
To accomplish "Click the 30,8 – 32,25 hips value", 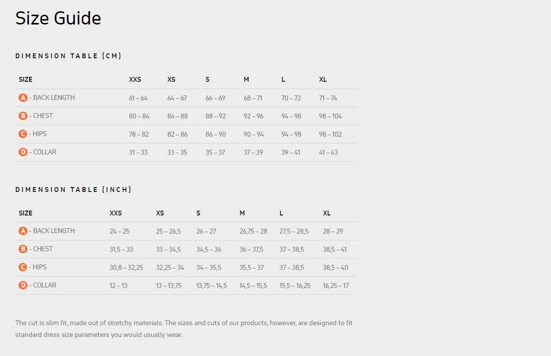I will (126, 267).
